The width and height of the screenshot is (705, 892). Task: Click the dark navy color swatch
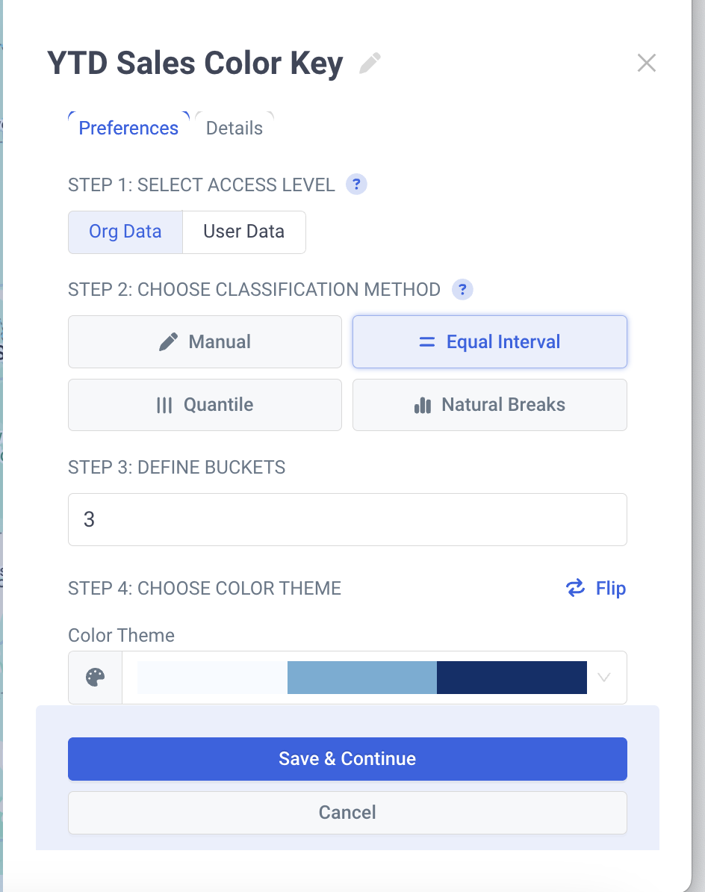(x=512, y=678)
